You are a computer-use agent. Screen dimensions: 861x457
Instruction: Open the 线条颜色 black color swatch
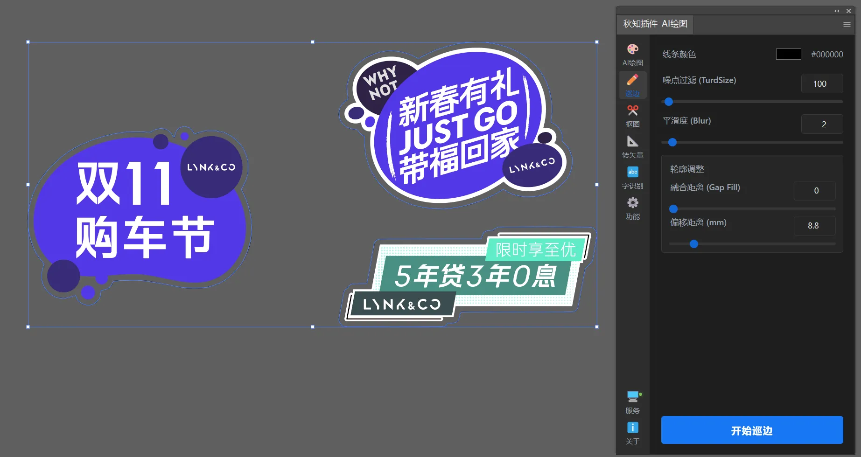coord(788,54)
